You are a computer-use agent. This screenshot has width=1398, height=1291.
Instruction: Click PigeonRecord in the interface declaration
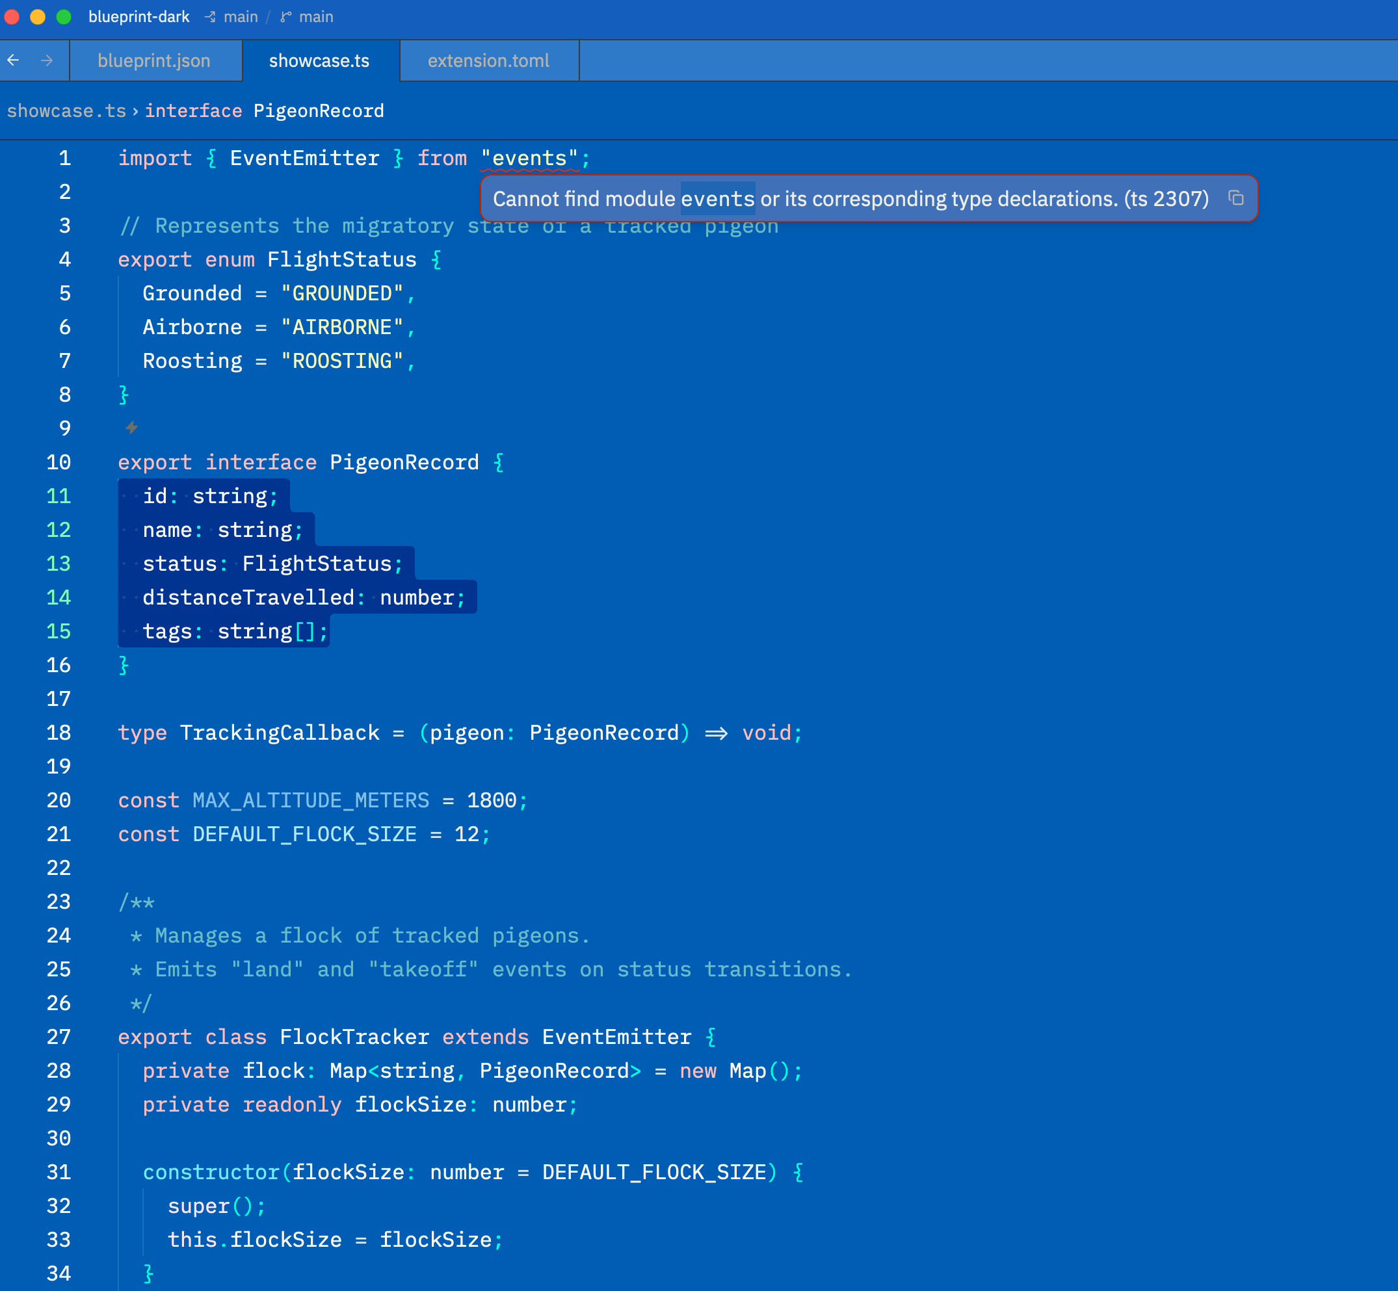click(x=404, y=462)
